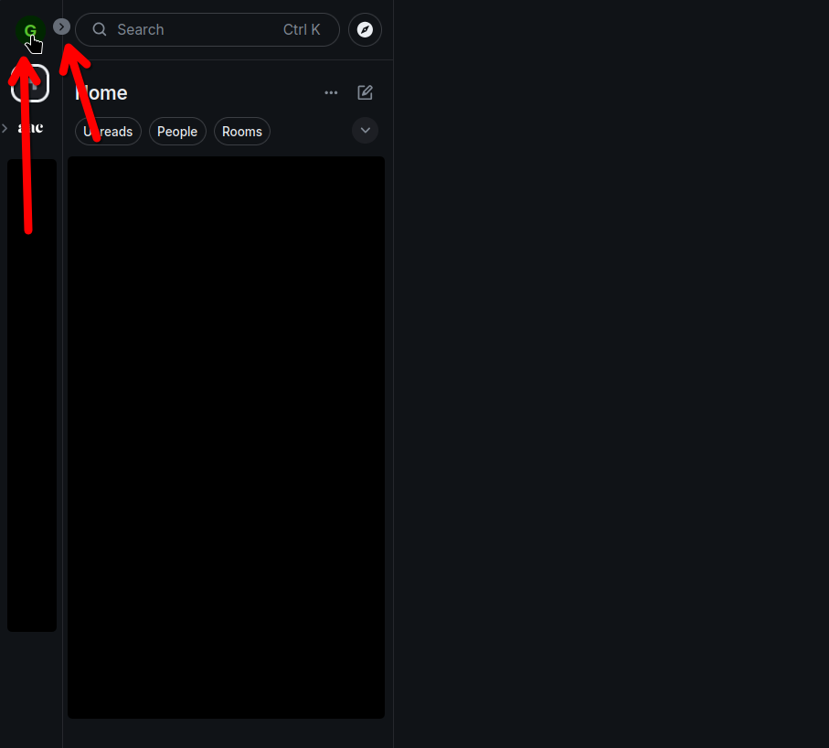Toggle the Rooms filter
The image size is (829, 748).
point(242,132)
